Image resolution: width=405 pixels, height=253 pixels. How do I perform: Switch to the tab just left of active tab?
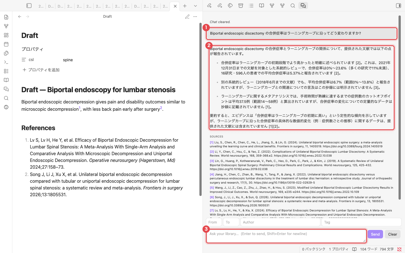tap(165, 6)
